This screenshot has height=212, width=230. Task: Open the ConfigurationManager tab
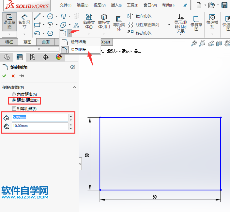pos(33,57)
